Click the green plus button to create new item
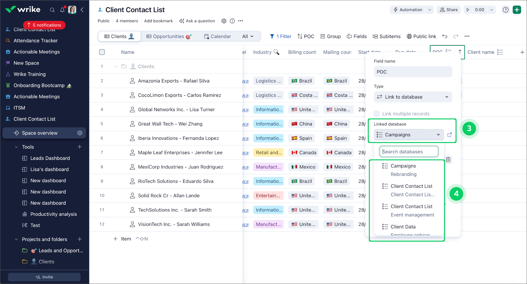 (x=517, y=10)
